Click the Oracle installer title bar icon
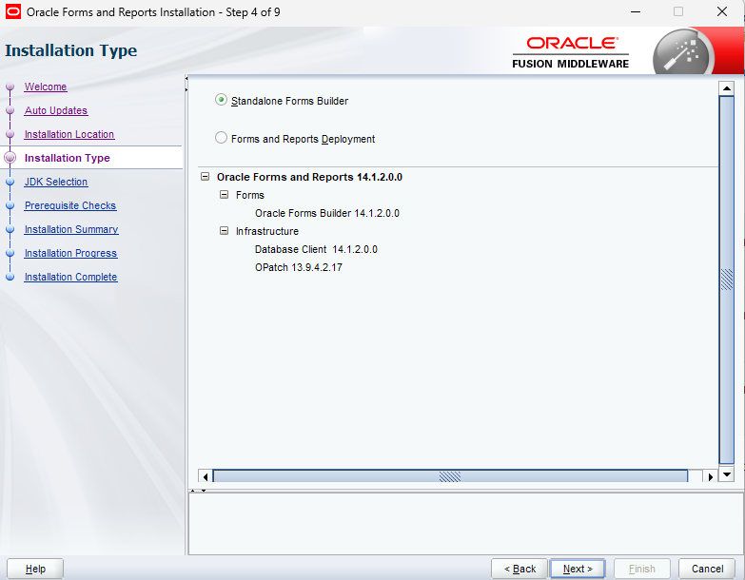 (x=13, y=12)
